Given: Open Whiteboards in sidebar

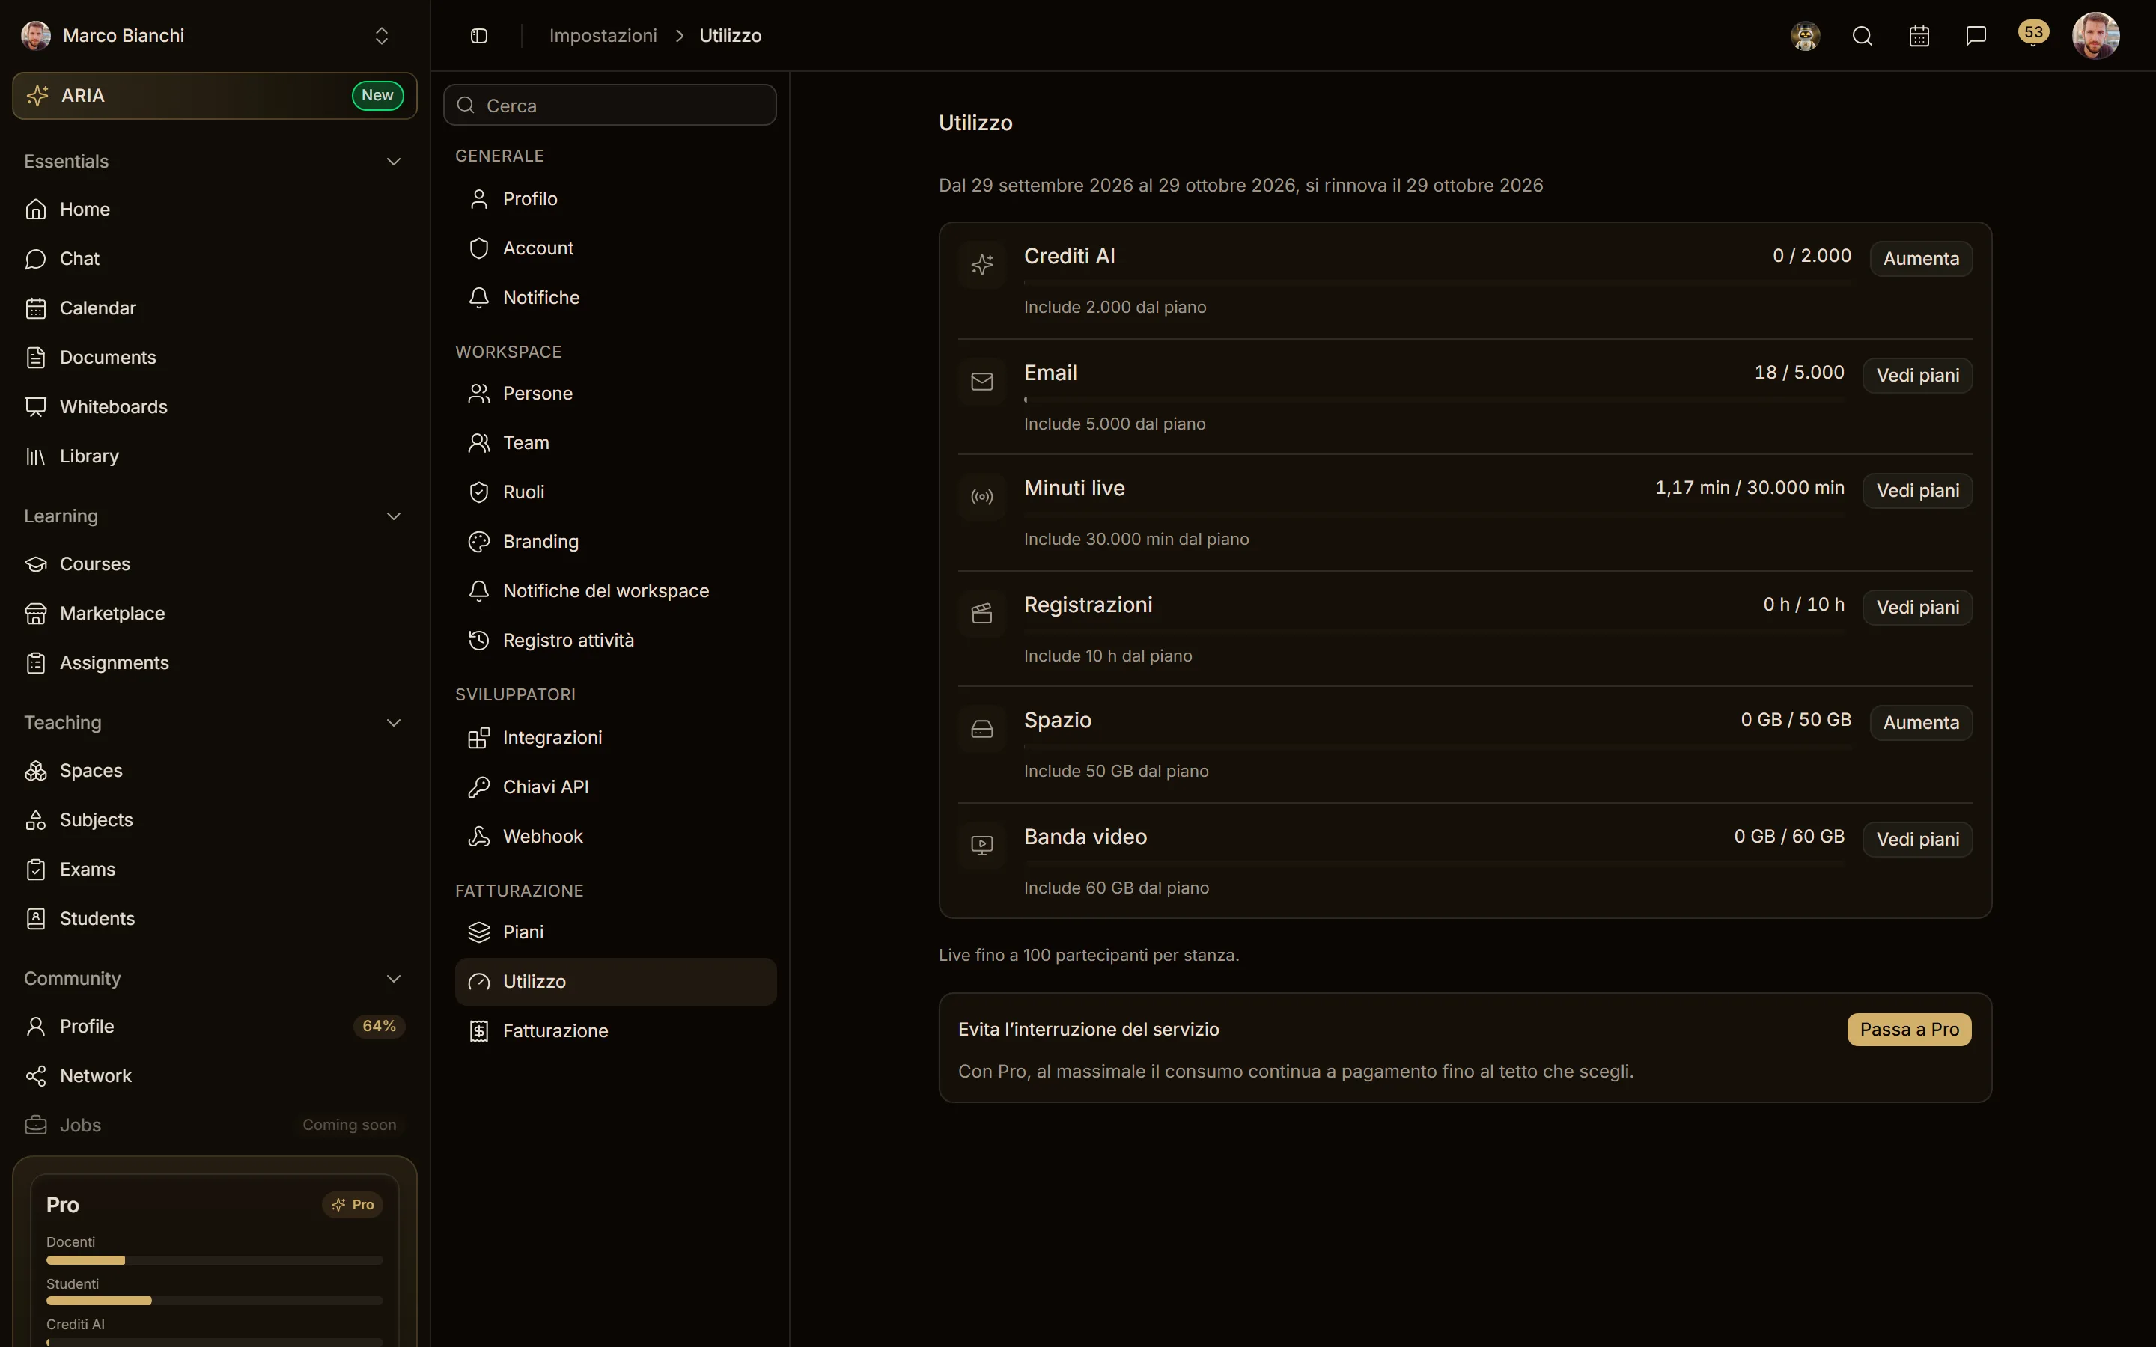Looking at the screenshot, I should click(x=215, y=407).
